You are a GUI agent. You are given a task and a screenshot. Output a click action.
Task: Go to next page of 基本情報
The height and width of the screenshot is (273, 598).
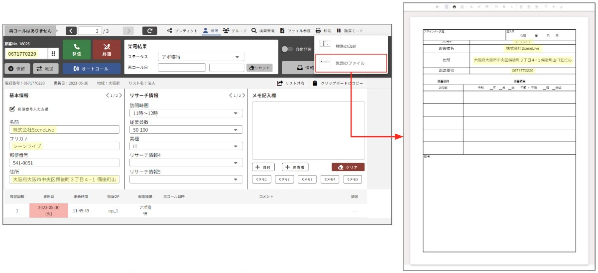(120, 95)
